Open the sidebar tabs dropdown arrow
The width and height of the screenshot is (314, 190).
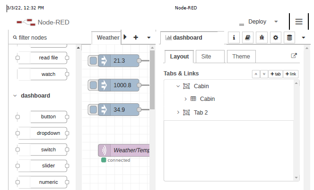coord(304,38)
